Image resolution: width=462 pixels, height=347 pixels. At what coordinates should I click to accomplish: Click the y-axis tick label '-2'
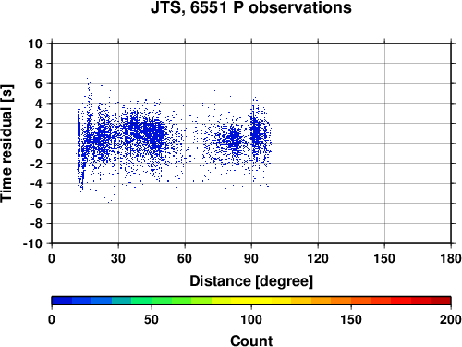click(36, 164)
